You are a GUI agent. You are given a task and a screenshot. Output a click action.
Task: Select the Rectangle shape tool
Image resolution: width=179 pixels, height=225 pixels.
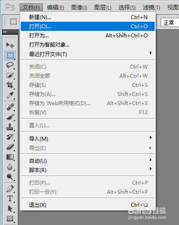[x=10, y=218]
